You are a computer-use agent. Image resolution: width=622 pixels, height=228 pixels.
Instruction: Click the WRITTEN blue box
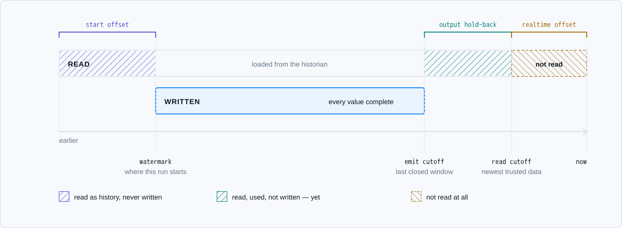coord(290,101)
